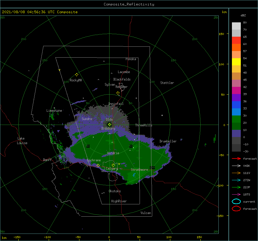This screenshot has height=241, width=258.
Task: Click the white 04DK arrow icon
Action: coord(236,166)
